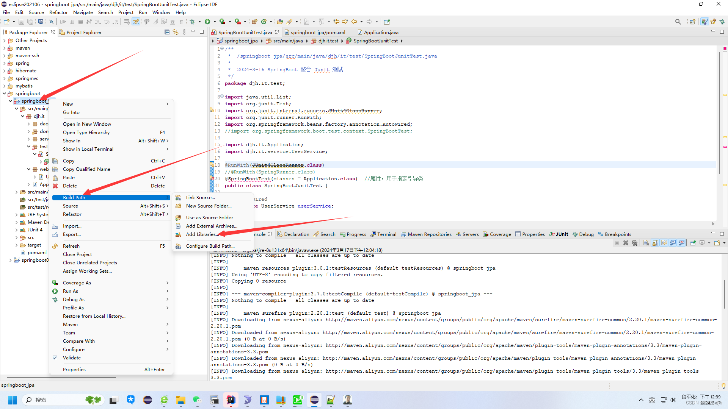Click the main toolbar search magnifier icon
This screenshot has height=409, width=728.
point(678,22)
